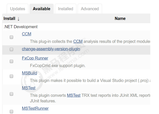Click the Name column header

(x=120, y=18)
